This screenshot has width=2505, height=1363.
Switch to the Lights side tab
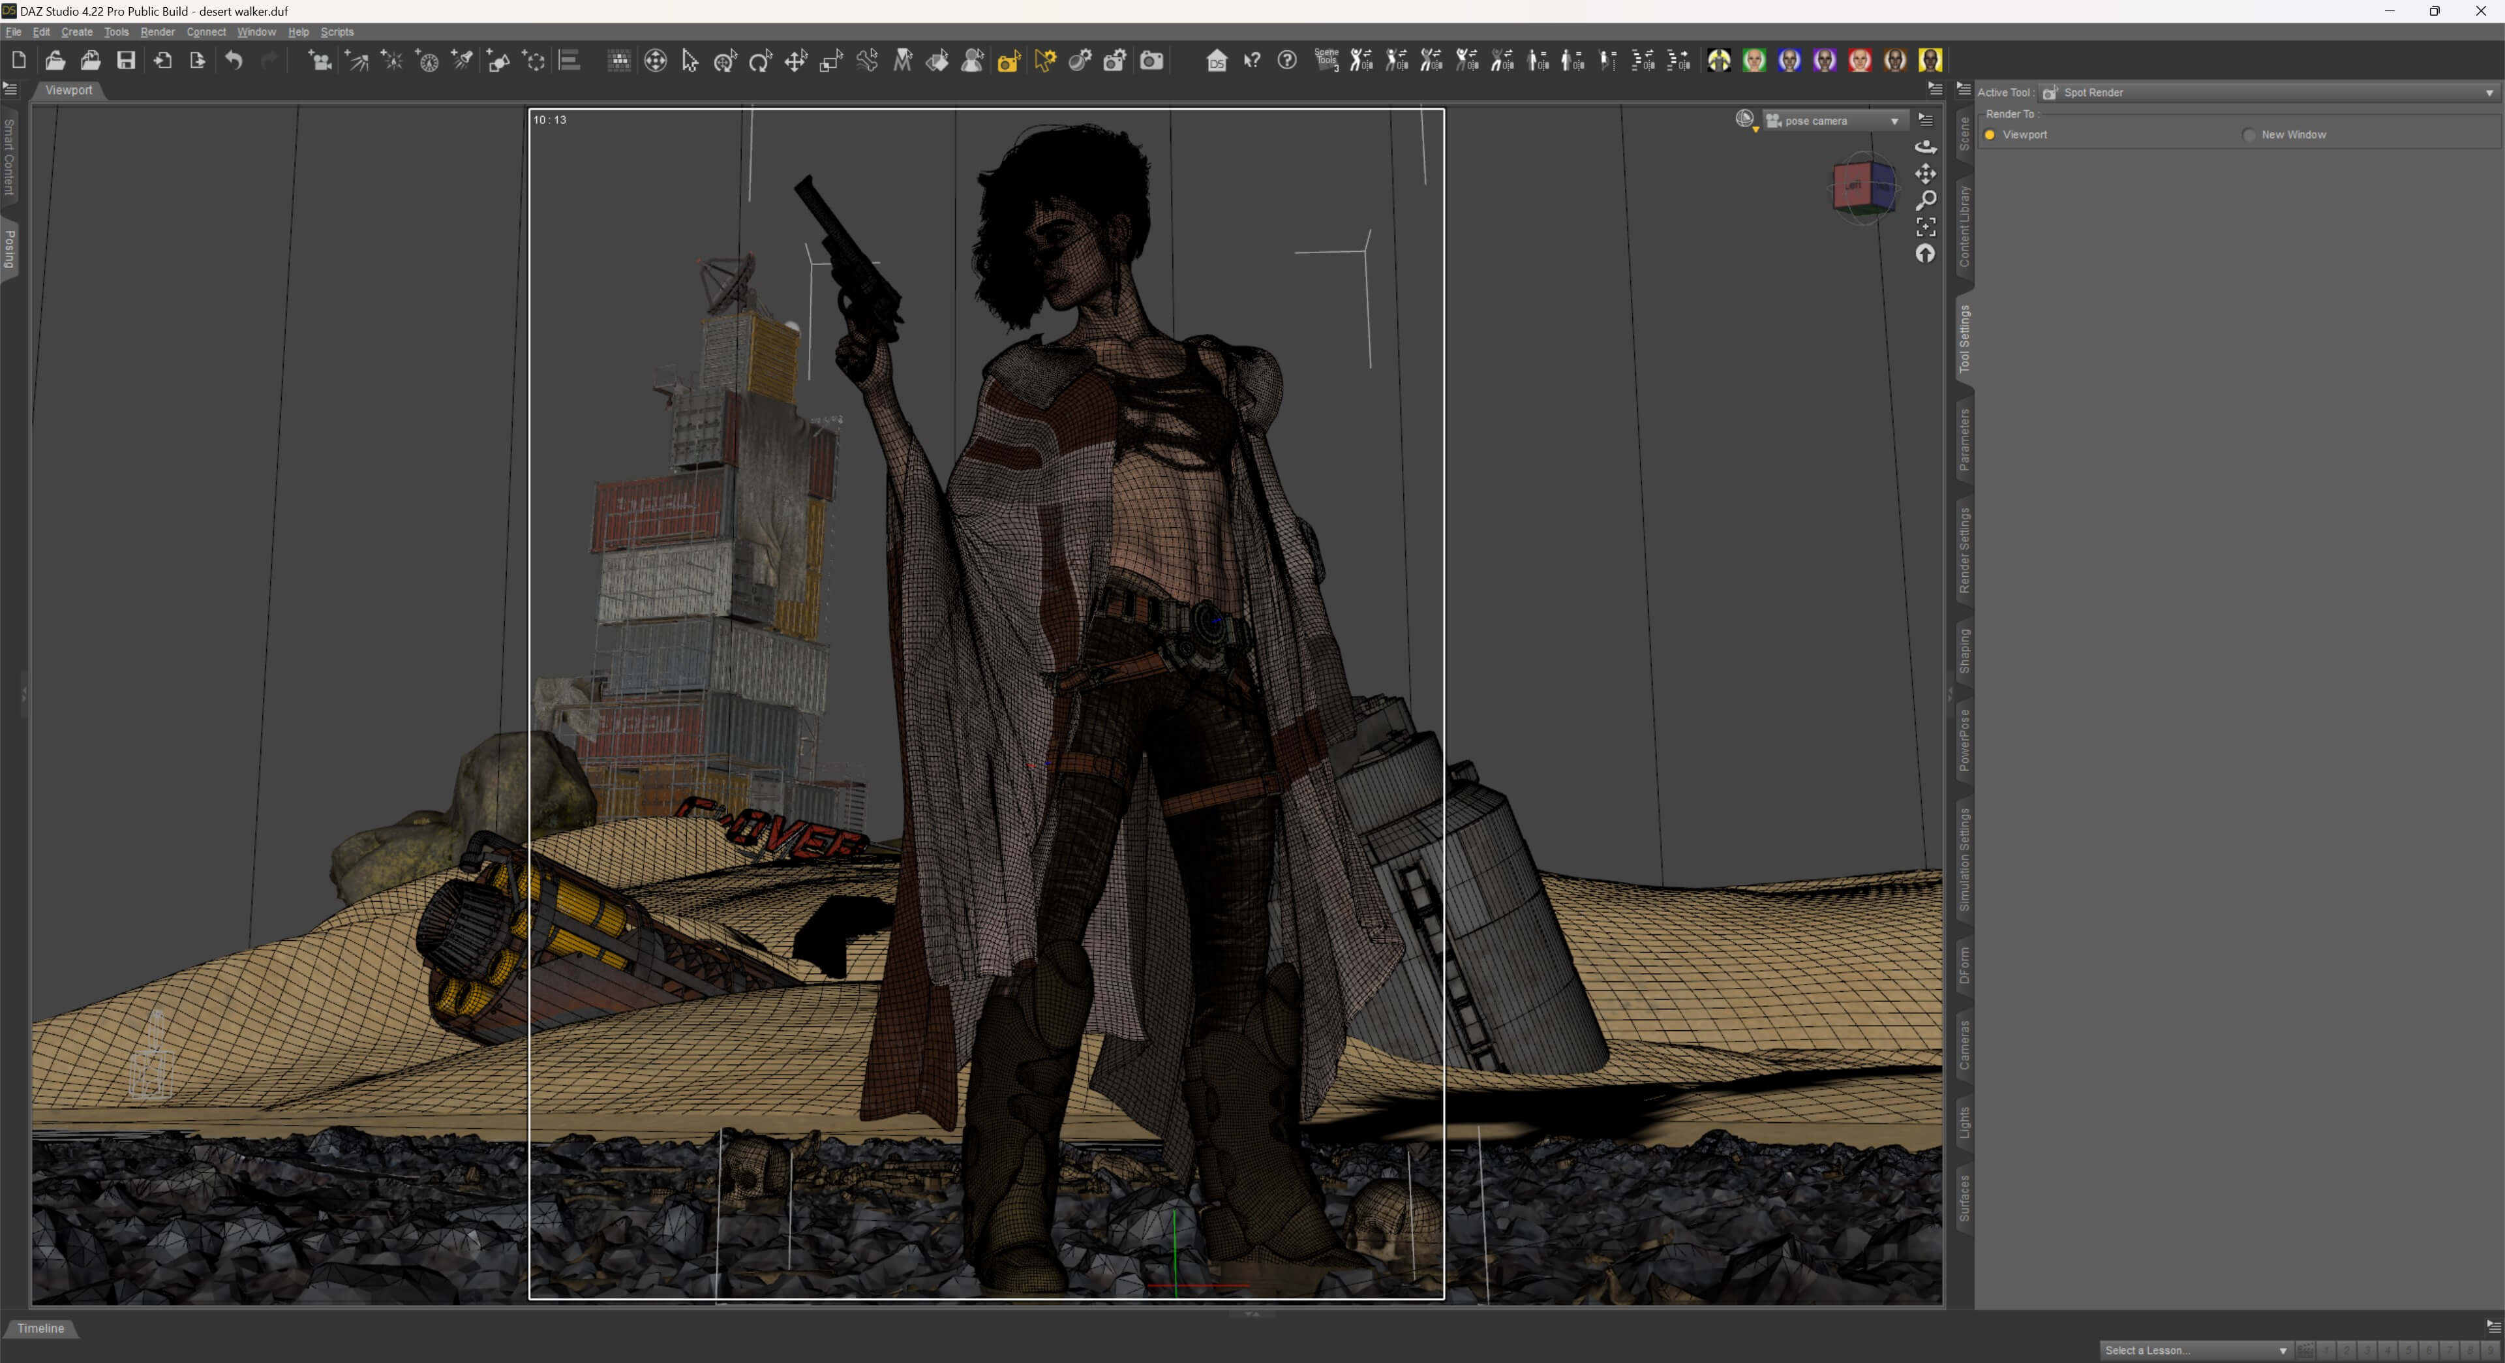click(x=1964, y=1122)
